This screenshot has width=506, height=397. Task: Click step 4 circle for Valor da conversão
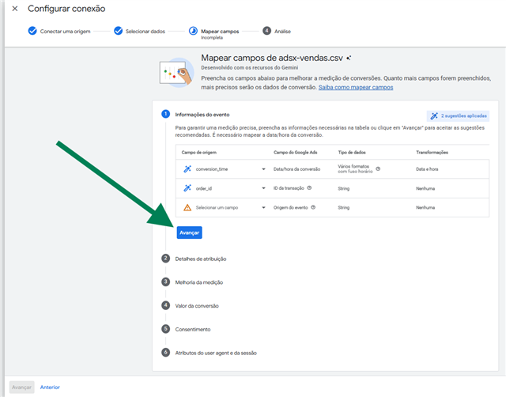[x=165, y=305]
